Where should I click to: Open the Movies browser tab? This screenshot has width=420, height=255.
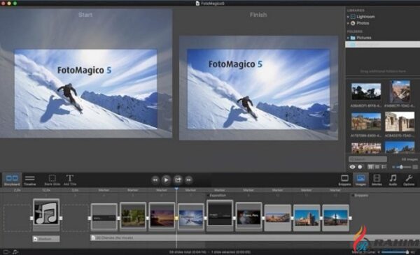(377, 180)
